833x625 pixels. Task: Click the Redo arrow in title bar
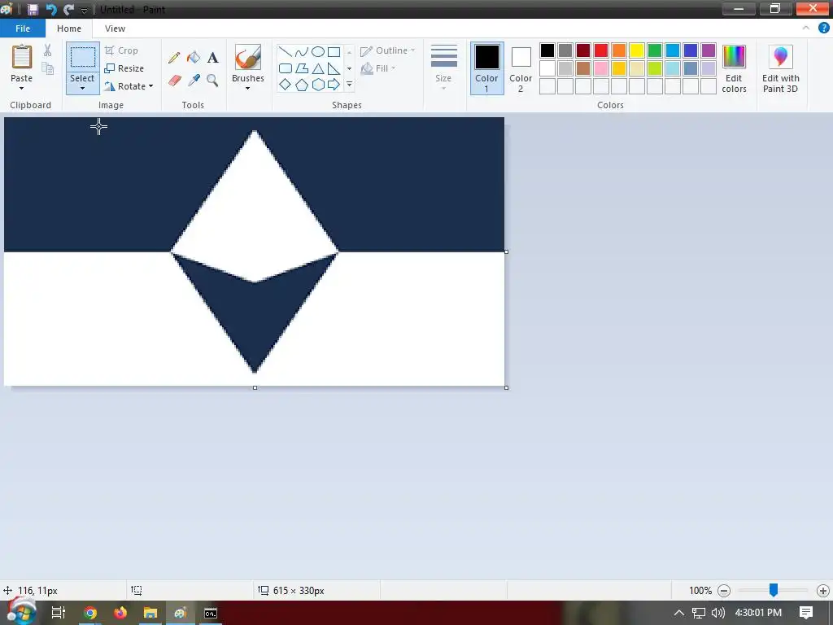coord(68,10)
